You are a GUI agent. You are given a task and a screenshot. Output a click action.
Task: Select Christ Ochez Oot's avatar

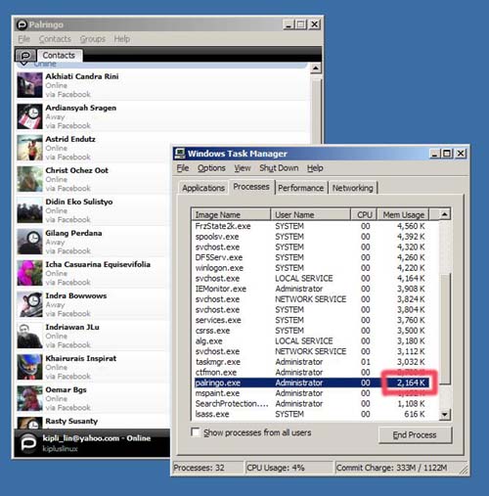(29, 179)
